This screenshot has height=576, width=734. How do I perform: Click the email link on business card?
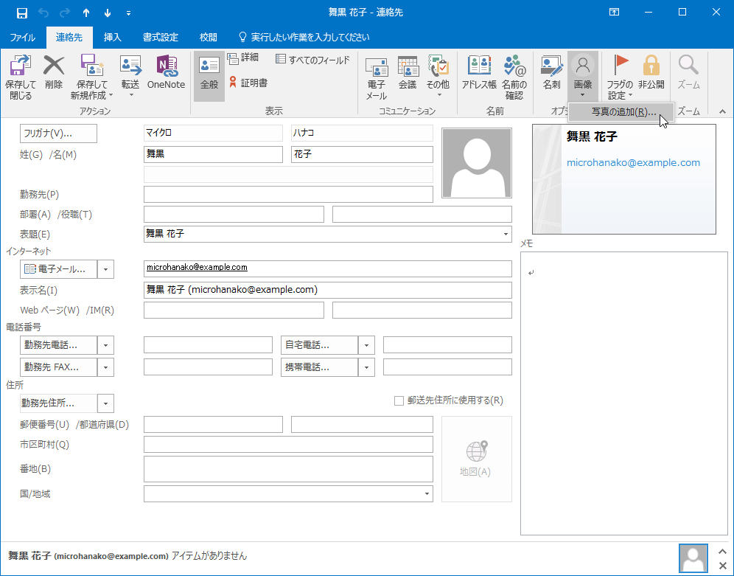pos(633,162)
